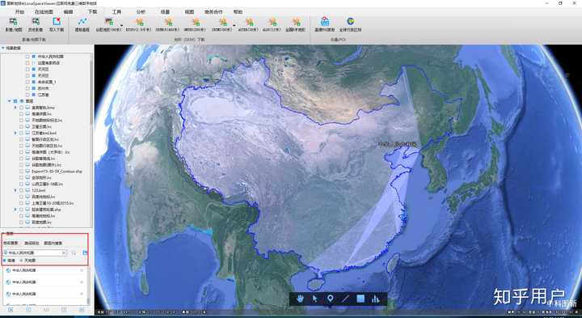582x318 pixels.
Task: Tick the checkbox for 123.kml
Action: pyautogui.click(x=21, y=190)
